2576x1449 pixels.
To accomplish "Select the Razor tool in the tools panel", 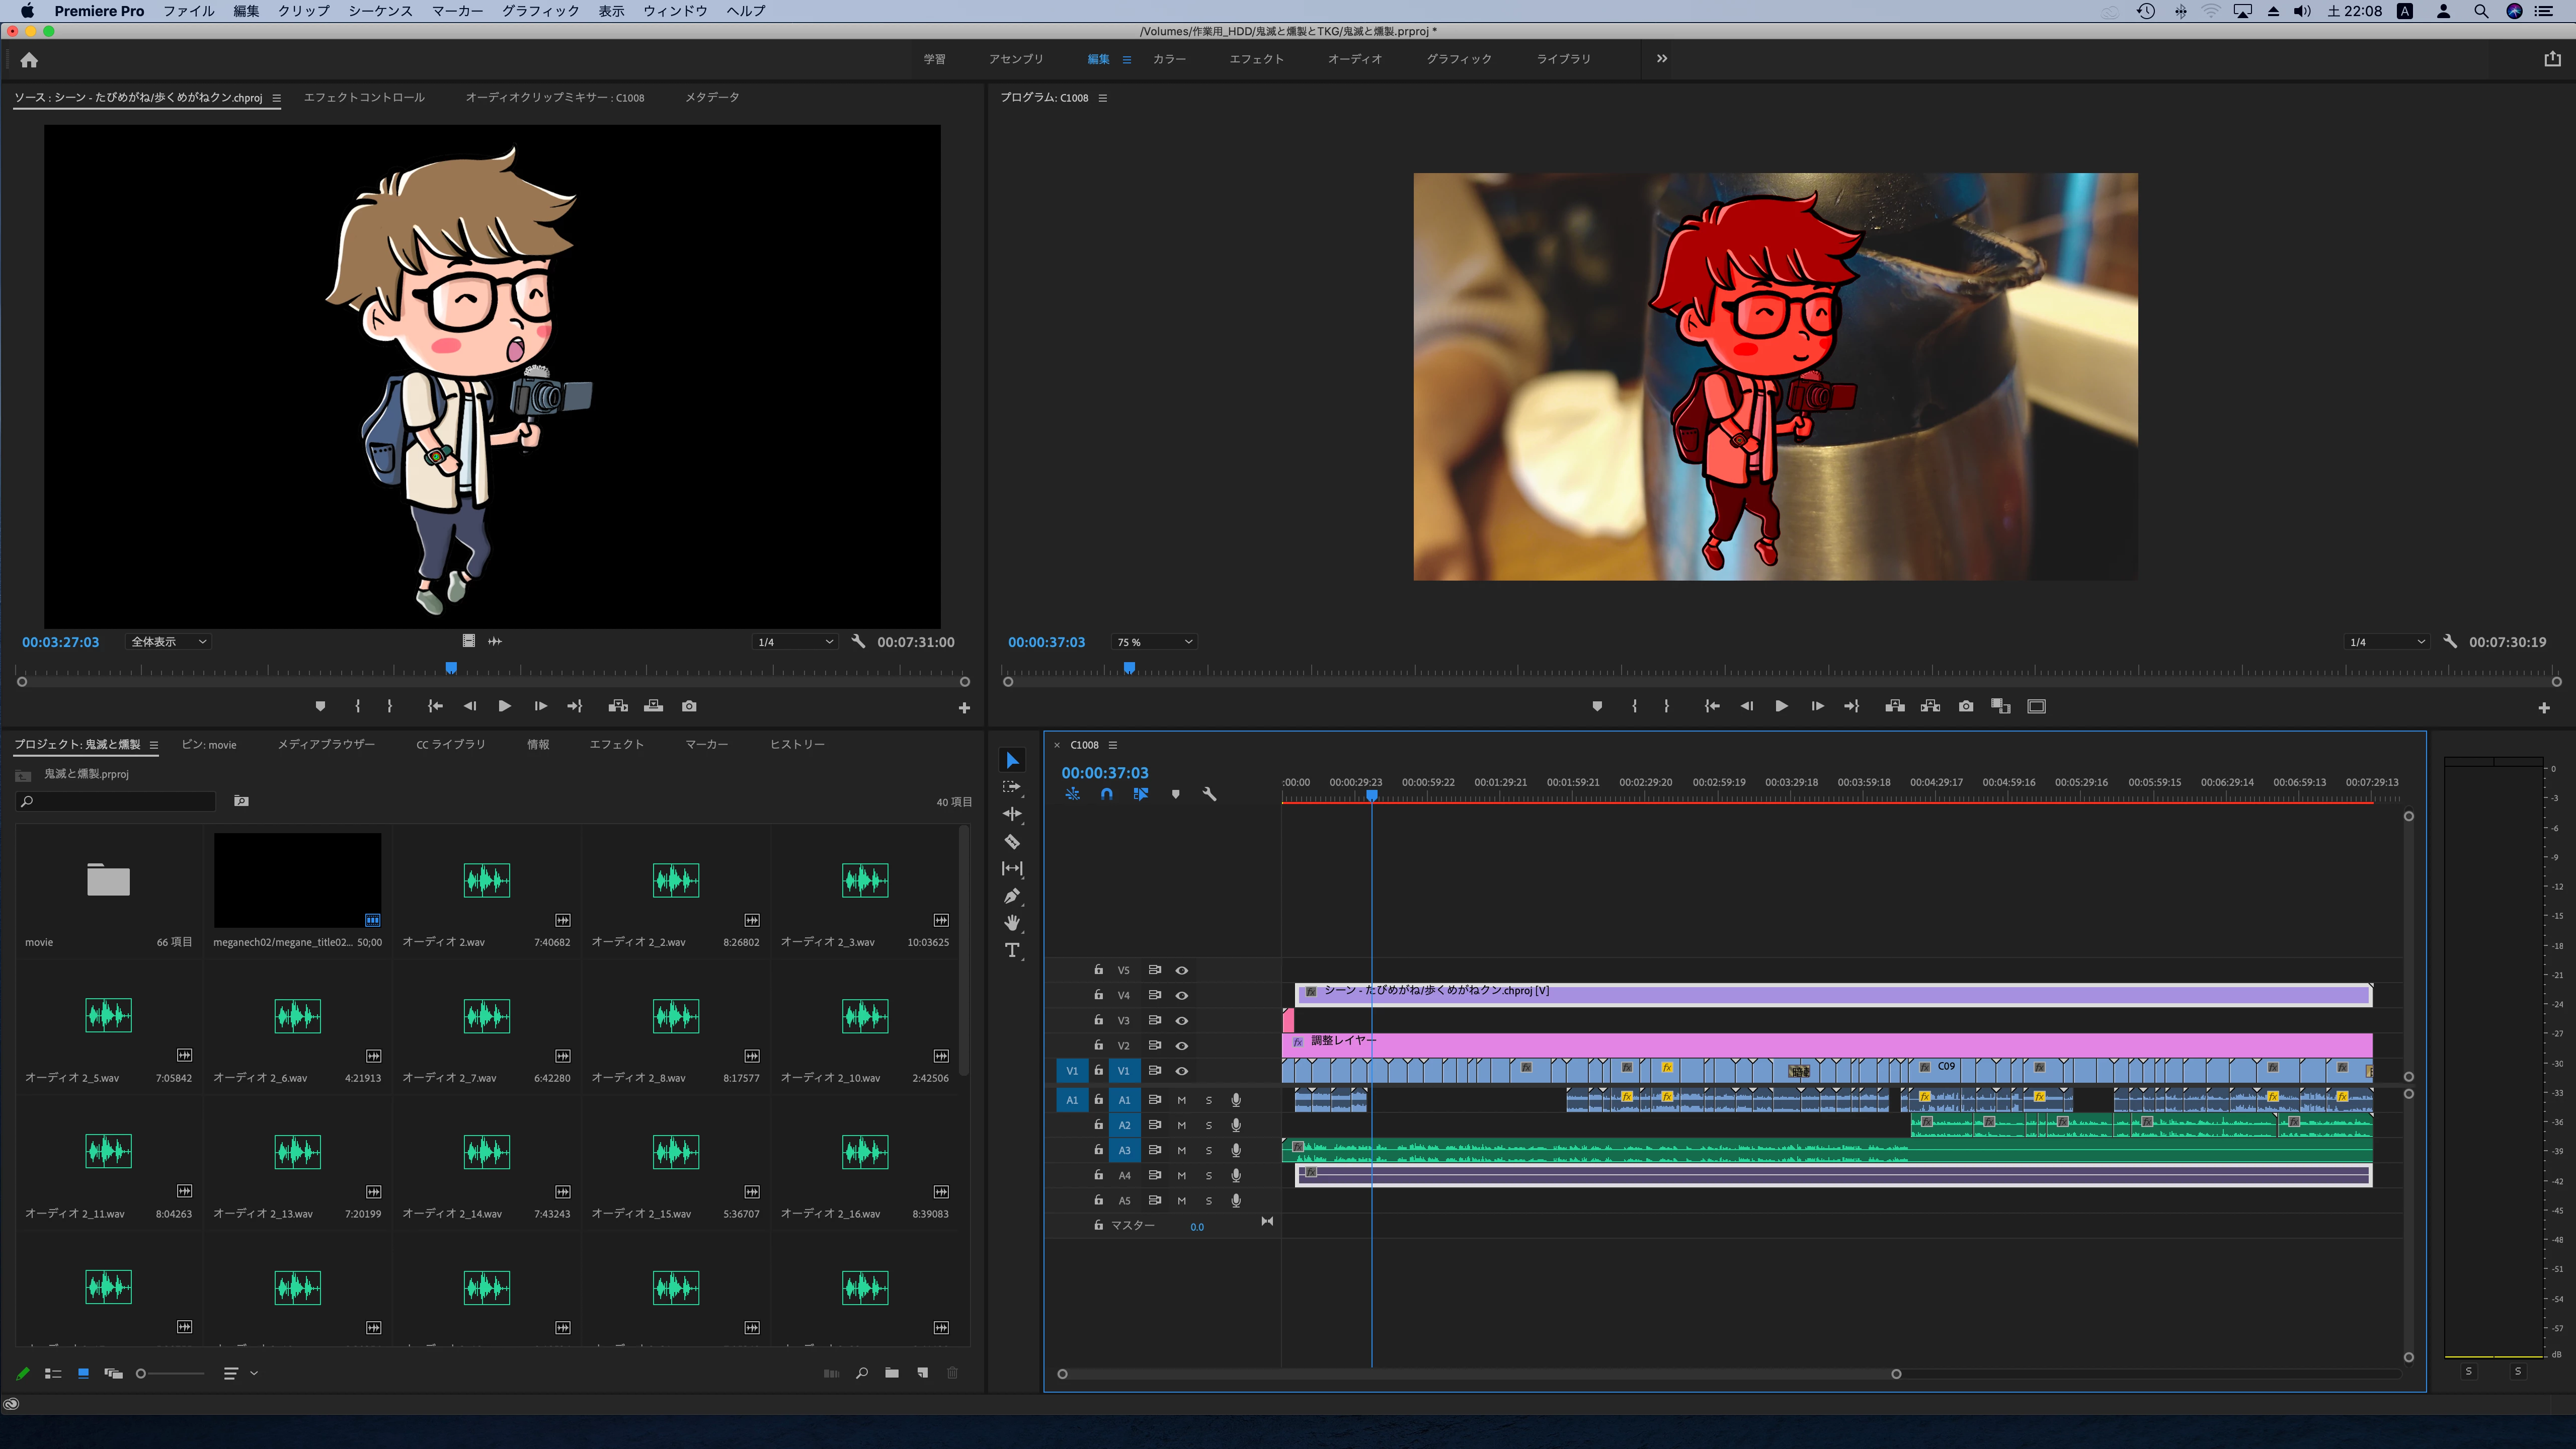I will (1012, 842).
